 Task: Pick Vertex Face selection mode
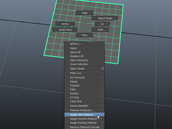(x=65, y=30)
